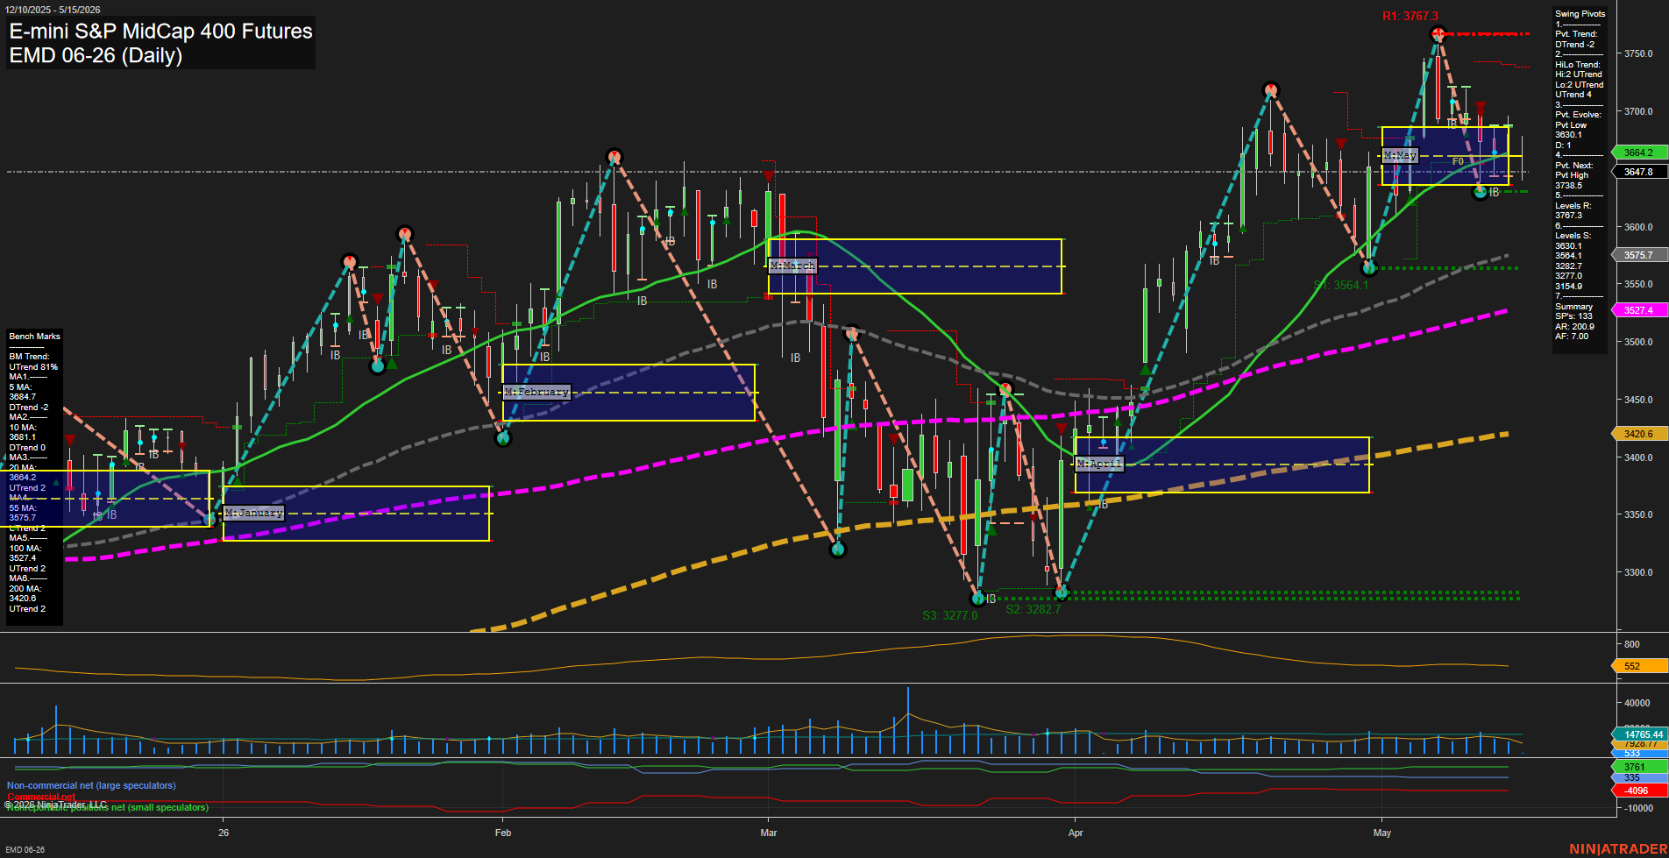Click the 10 MA: 3681.1 entry
Screen dimensions: 1669x858
23,432
